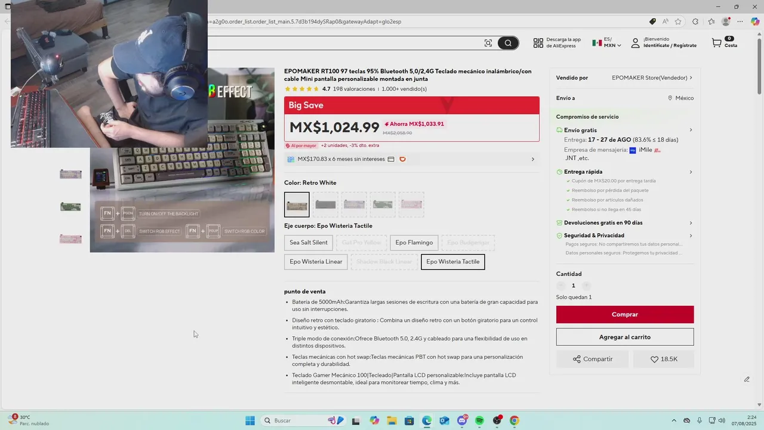
Task: Select Epo Wisteria Linear switch option
Action: point(316,262)
